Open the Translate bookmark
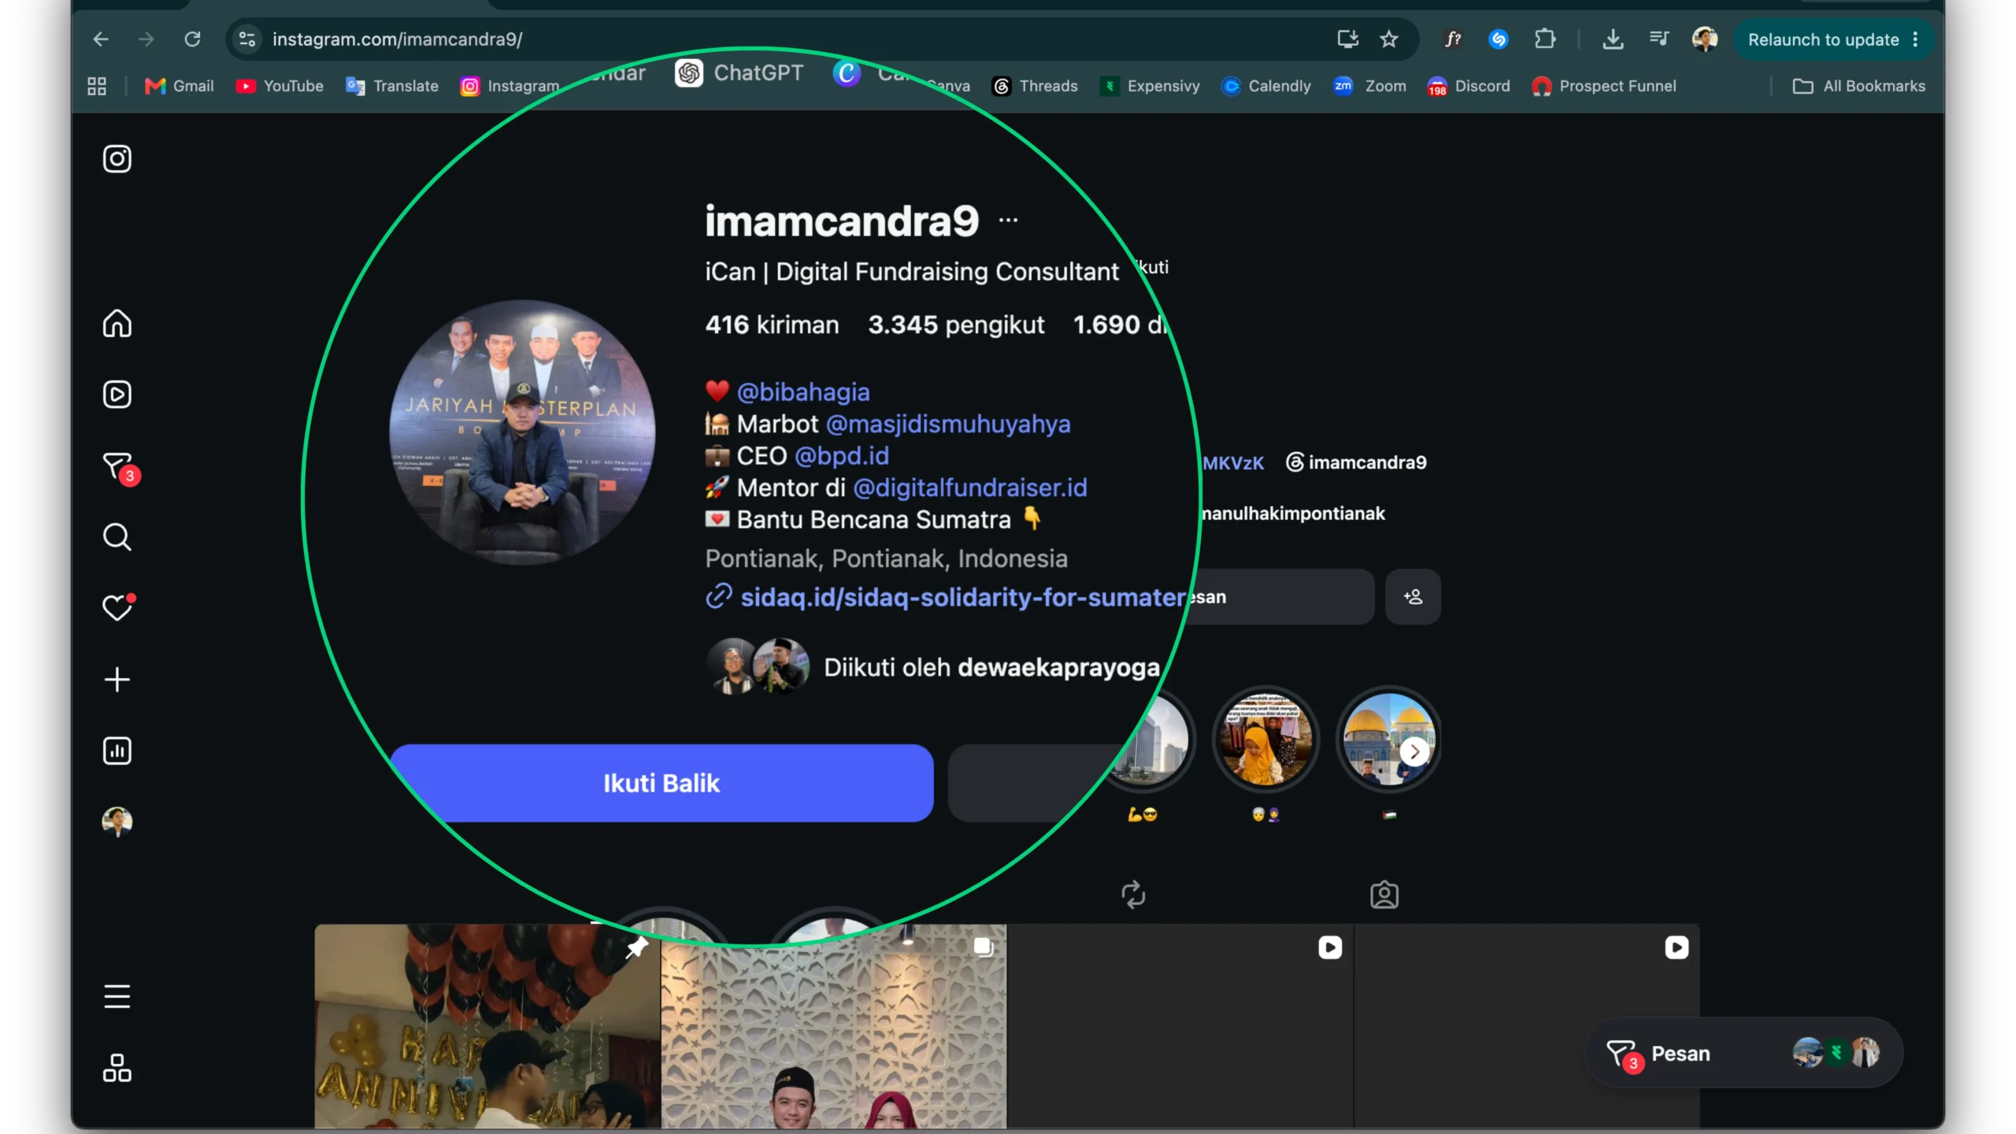 [x=392, y=86]
